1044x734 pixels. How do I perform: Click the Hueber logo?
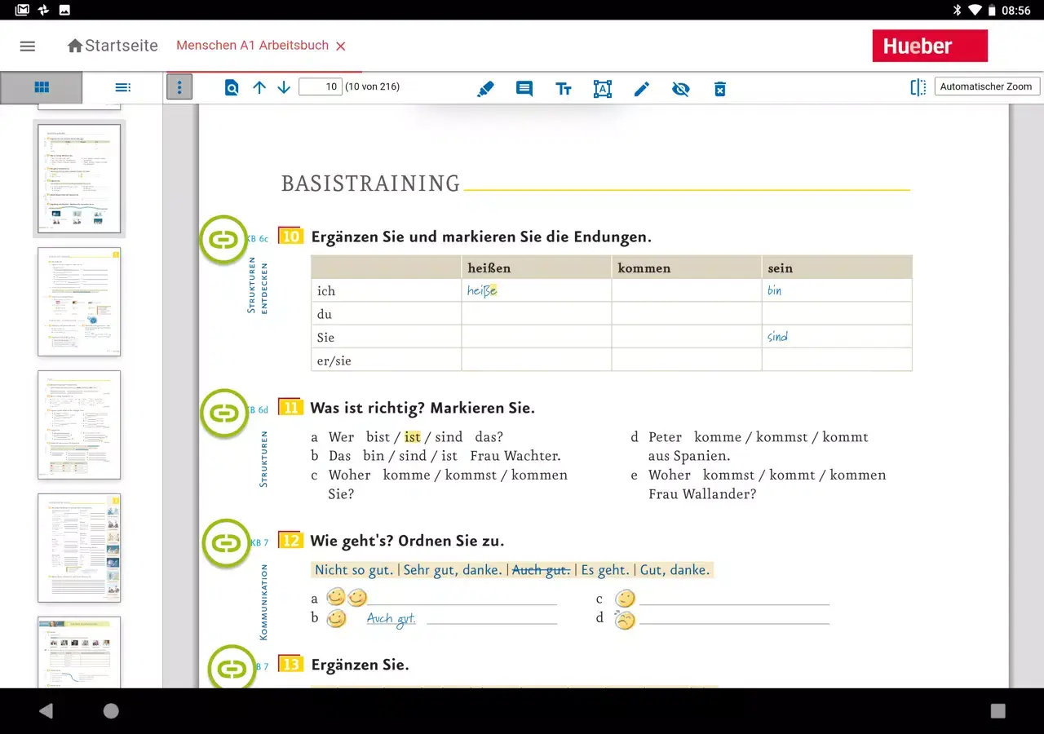[930, 46]
